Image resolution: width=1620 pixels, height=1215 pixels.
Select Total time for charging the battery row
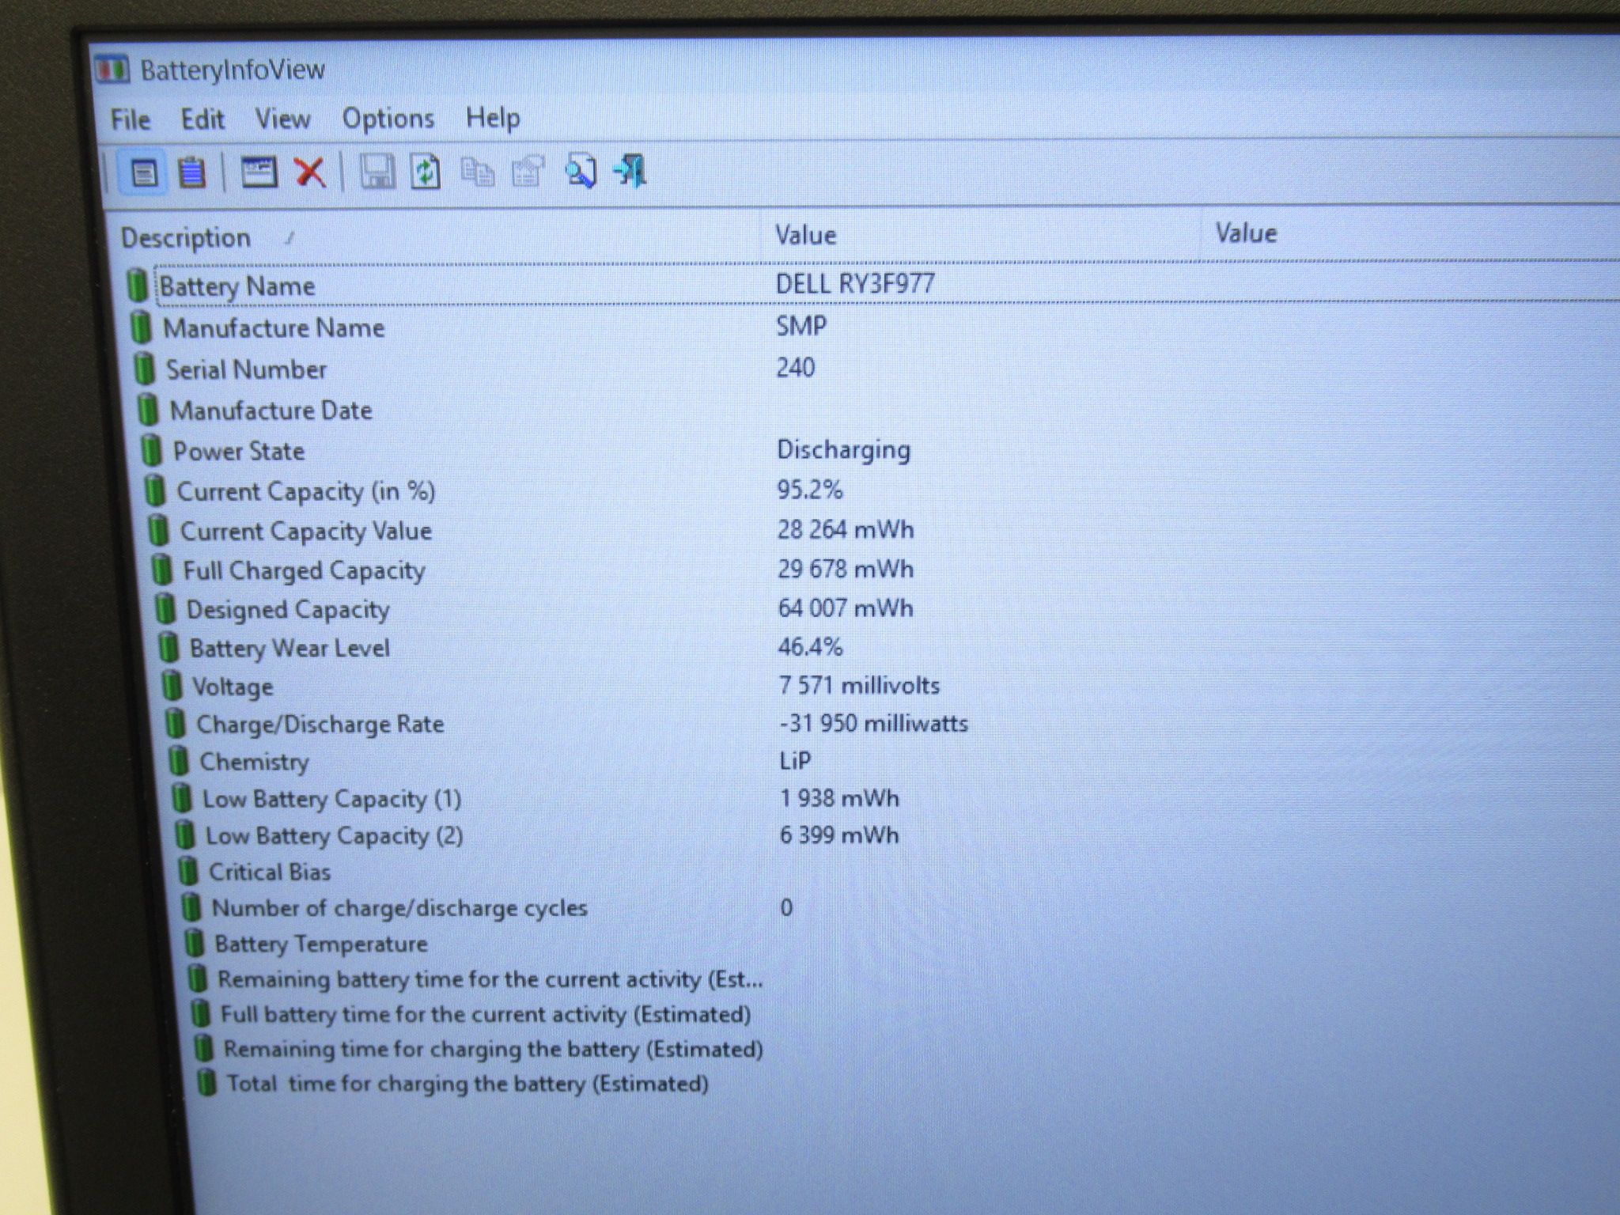click(467, 1083)
